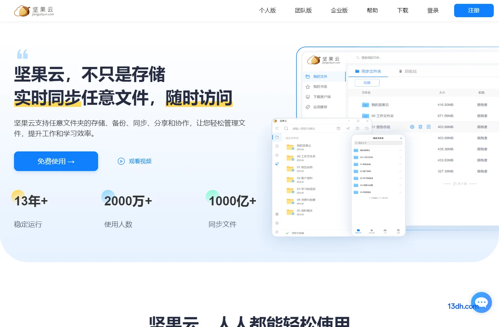Click 请输入搜索关键词 field in desktop client

(303, 129)
